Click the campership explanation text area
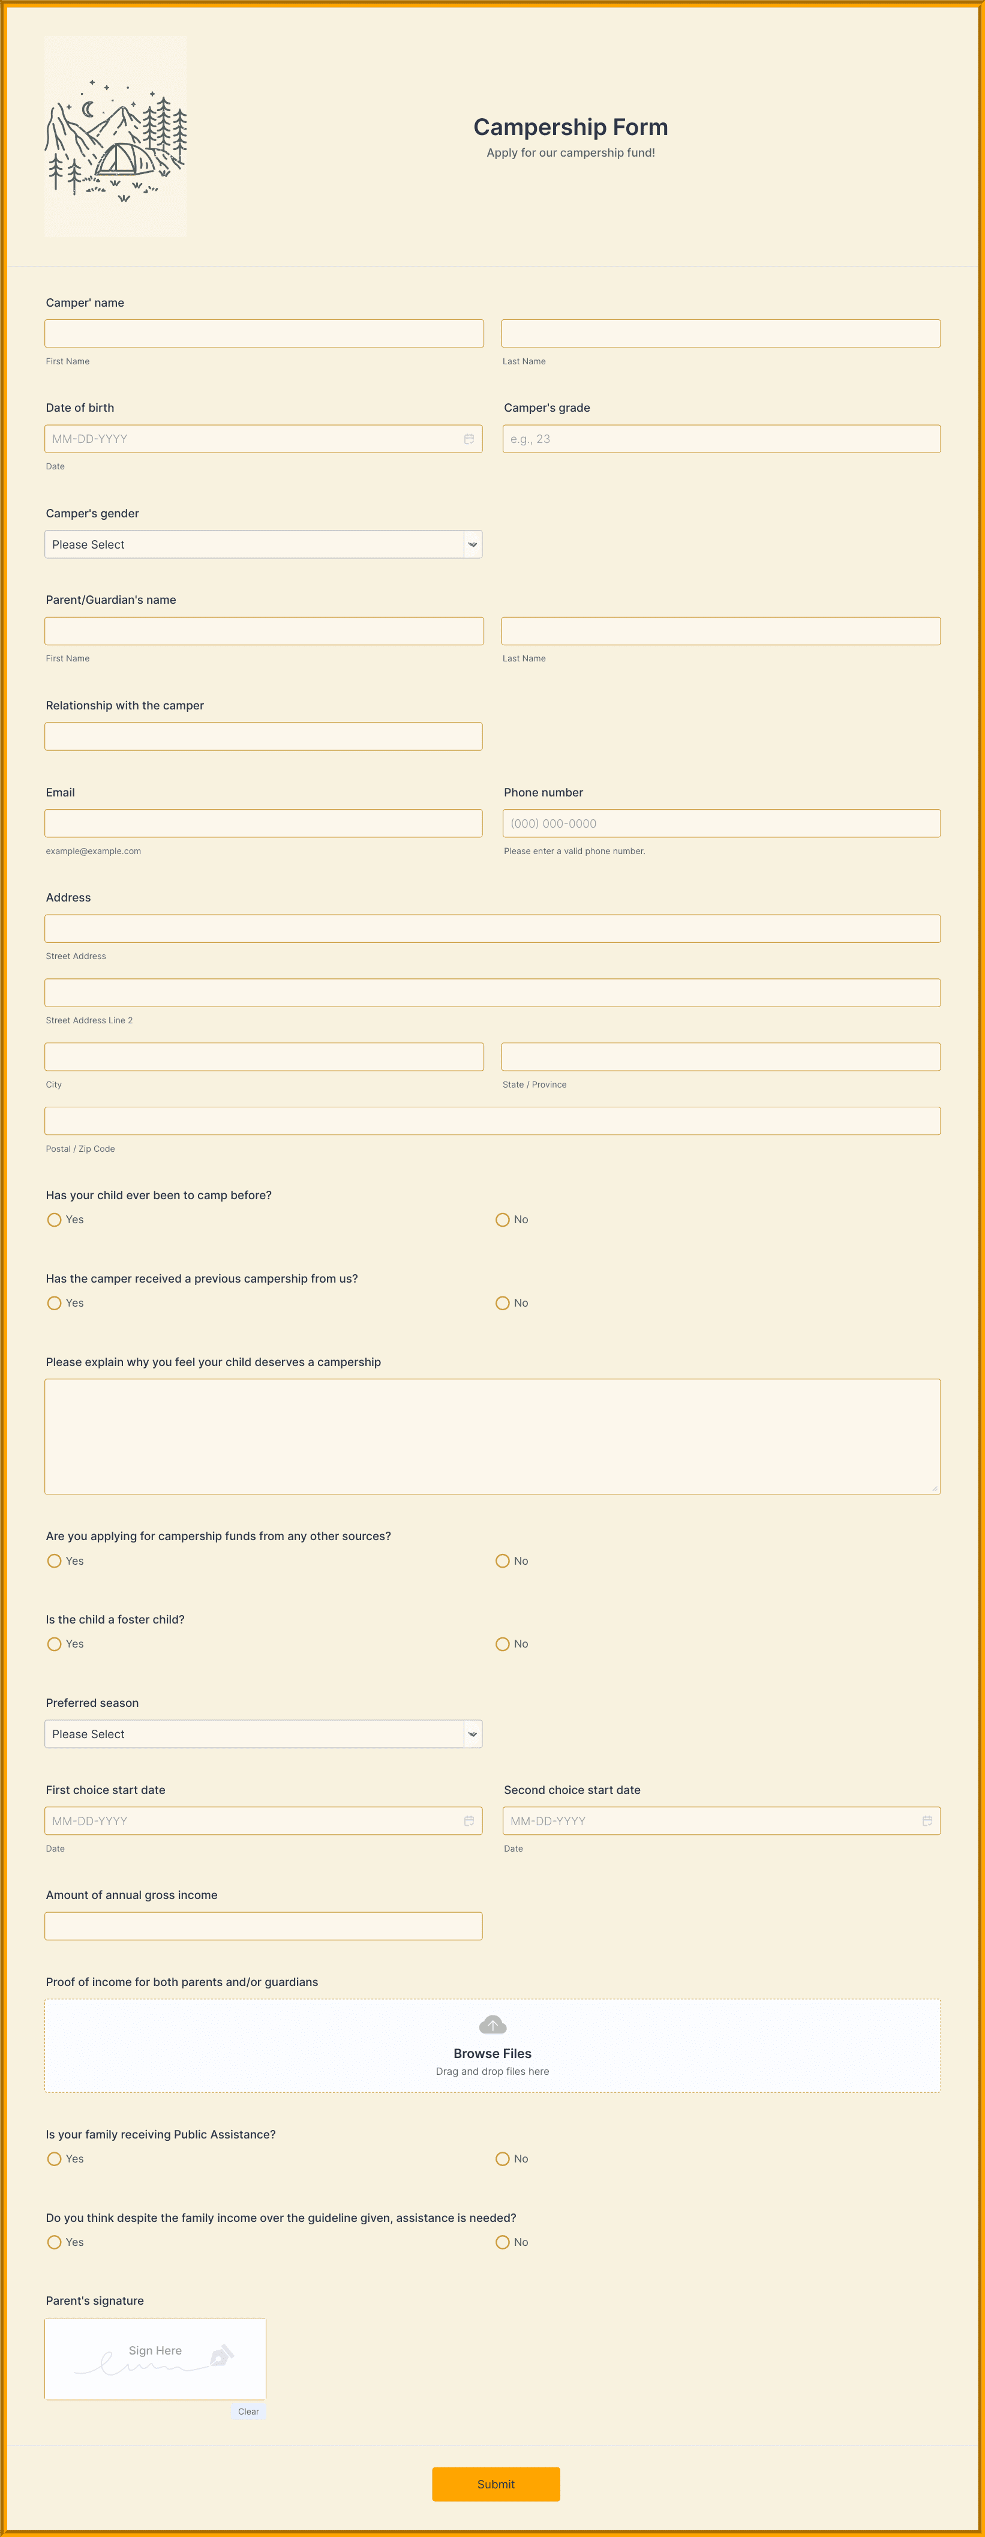The image size is (985, 2537). click(492, 1436)
